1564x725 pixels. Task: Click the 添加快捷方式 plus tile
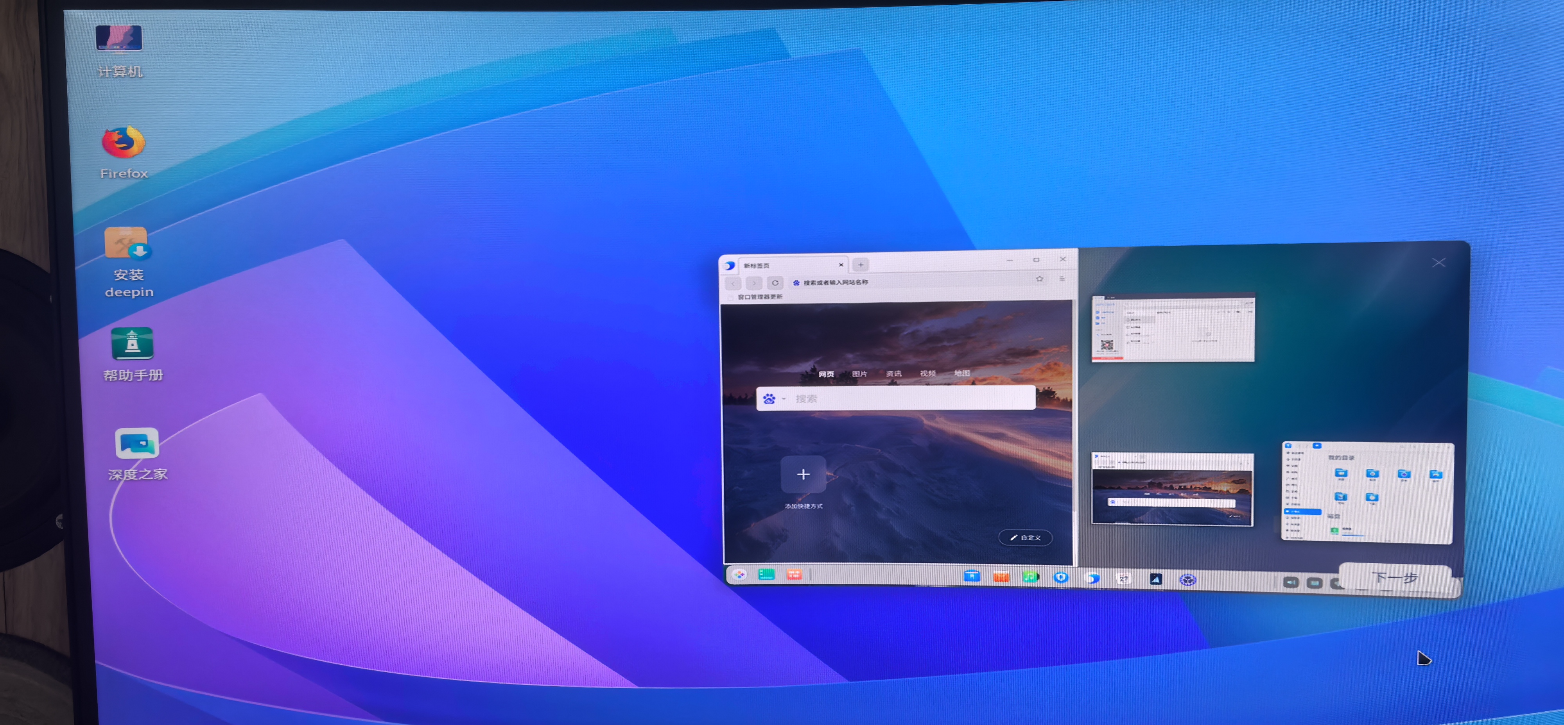tap(803, 475)
